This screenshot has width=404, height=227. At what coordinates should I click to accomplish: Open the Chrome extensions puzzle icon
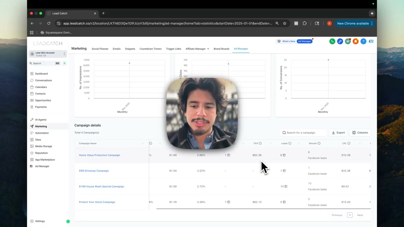tap(305, 23)
